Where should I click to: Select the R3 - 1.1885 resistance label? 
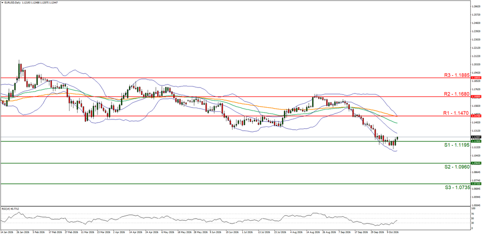click(457, 75)
